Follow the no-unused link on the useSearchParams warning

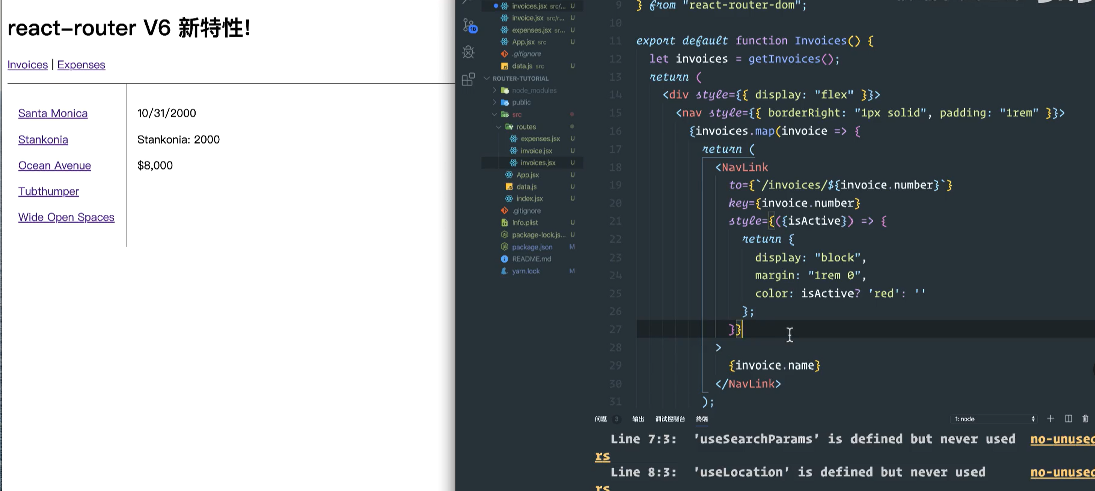(x=1062, y=439)
